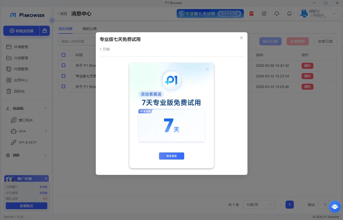The image size is (343, 220).
Task: Expand the RPA submenu arrow
Action: [x=46, y=131]
